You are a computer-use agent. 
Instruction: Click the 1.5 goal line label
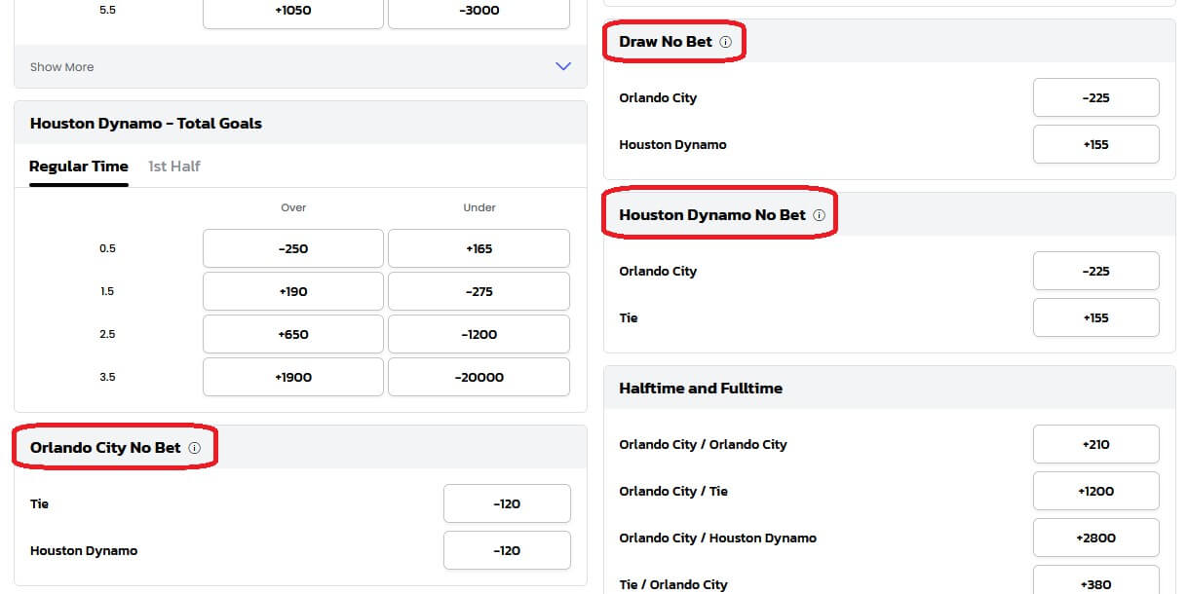(x=107, y=291)
